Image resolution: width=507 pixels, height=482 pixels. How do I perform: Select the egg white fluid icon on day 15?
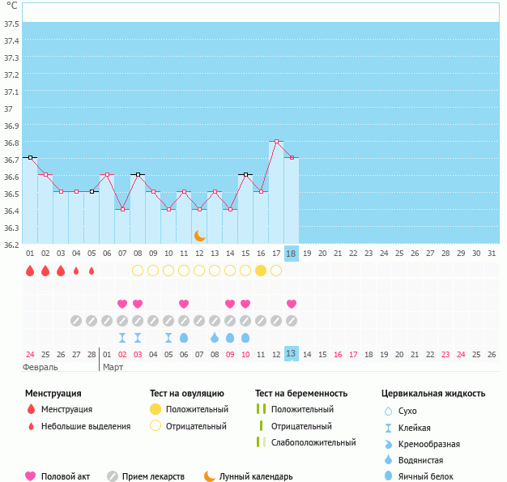pyautogui.click(x=245, y=338)
